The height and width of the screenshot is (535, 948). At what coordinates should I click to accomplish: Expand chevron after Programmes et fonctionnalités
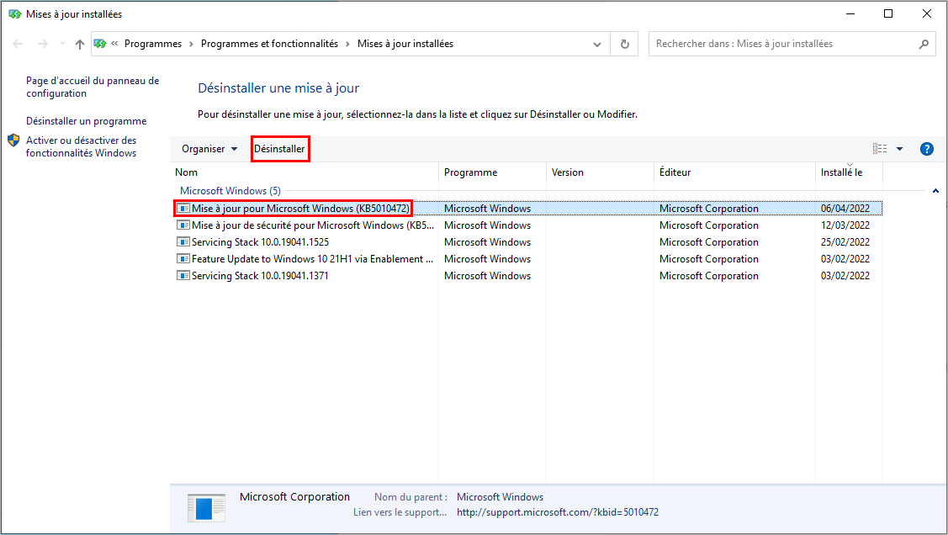click(347, 44)
